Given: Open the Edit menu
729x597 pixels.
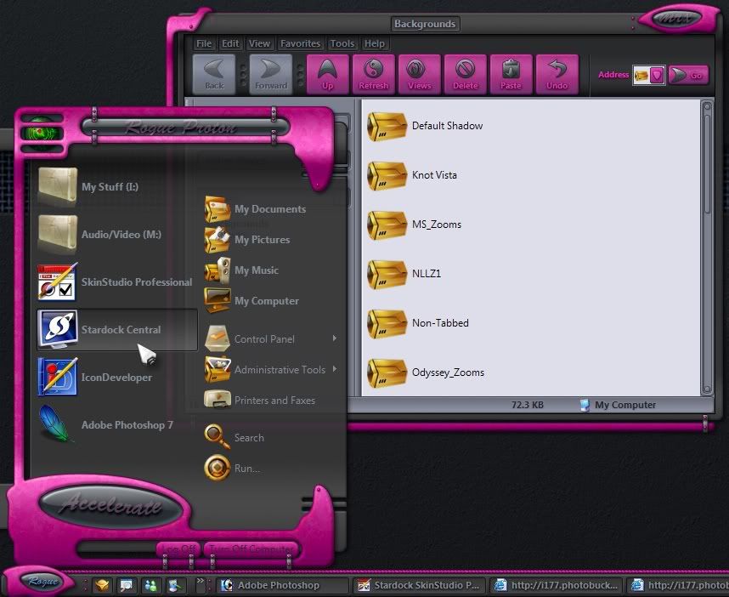Looking at the screenshot, I should pos(230,43).
